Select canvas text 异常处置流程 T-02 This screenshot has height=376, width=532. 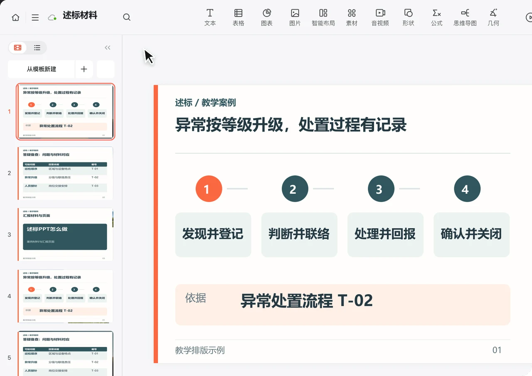click(x=307, y=300)
